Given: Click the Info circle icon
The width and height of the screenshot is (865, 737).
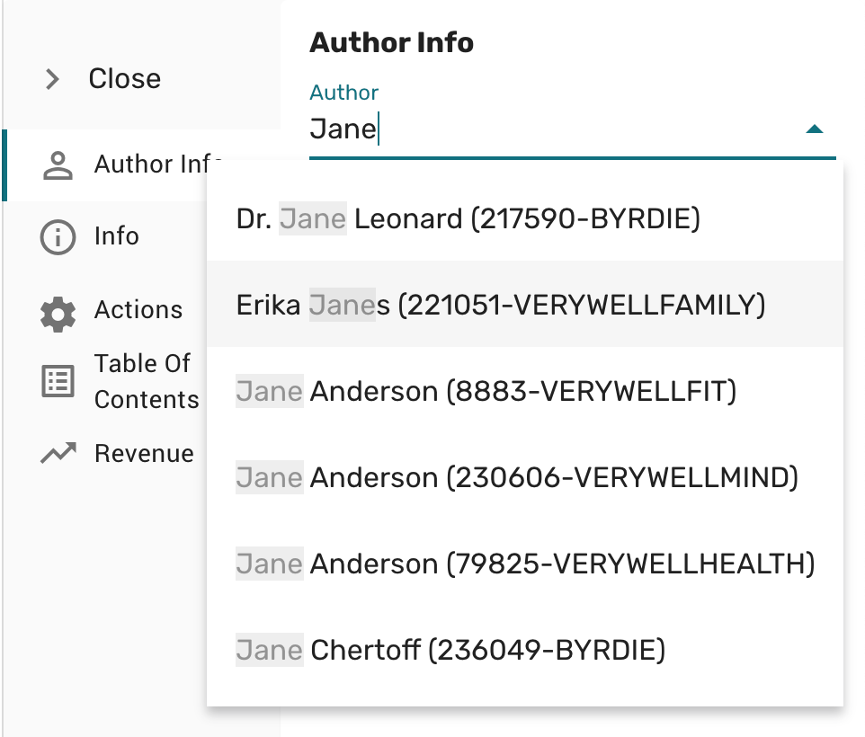Looking at the screenshot, I should tap(58, 237).
